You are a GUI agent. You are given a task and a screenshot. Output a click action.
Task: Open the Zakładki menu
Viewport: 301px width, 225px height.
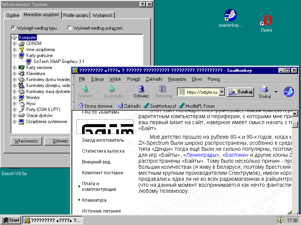pos(154,79)
